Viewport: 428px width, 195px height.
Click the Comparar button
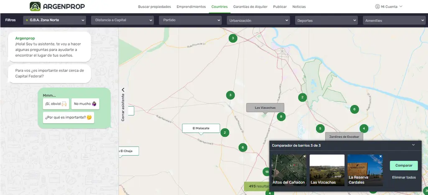[x=404, y=165]
